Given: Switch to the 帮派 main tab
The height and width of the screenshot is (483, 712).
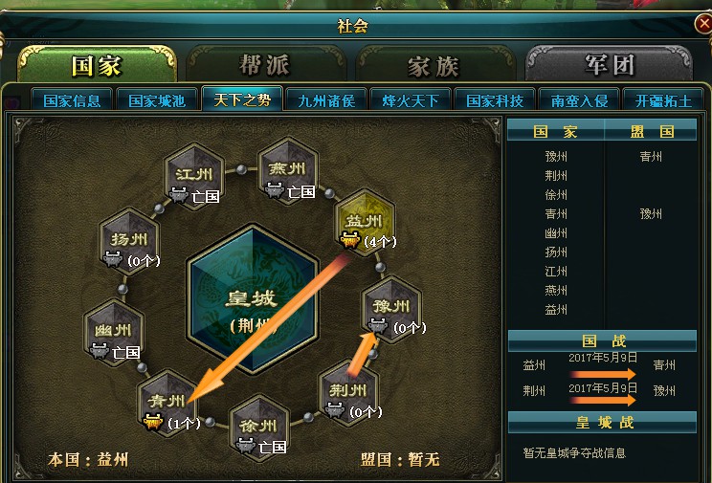Looking at the screenshot, I should tap(266, 64).
